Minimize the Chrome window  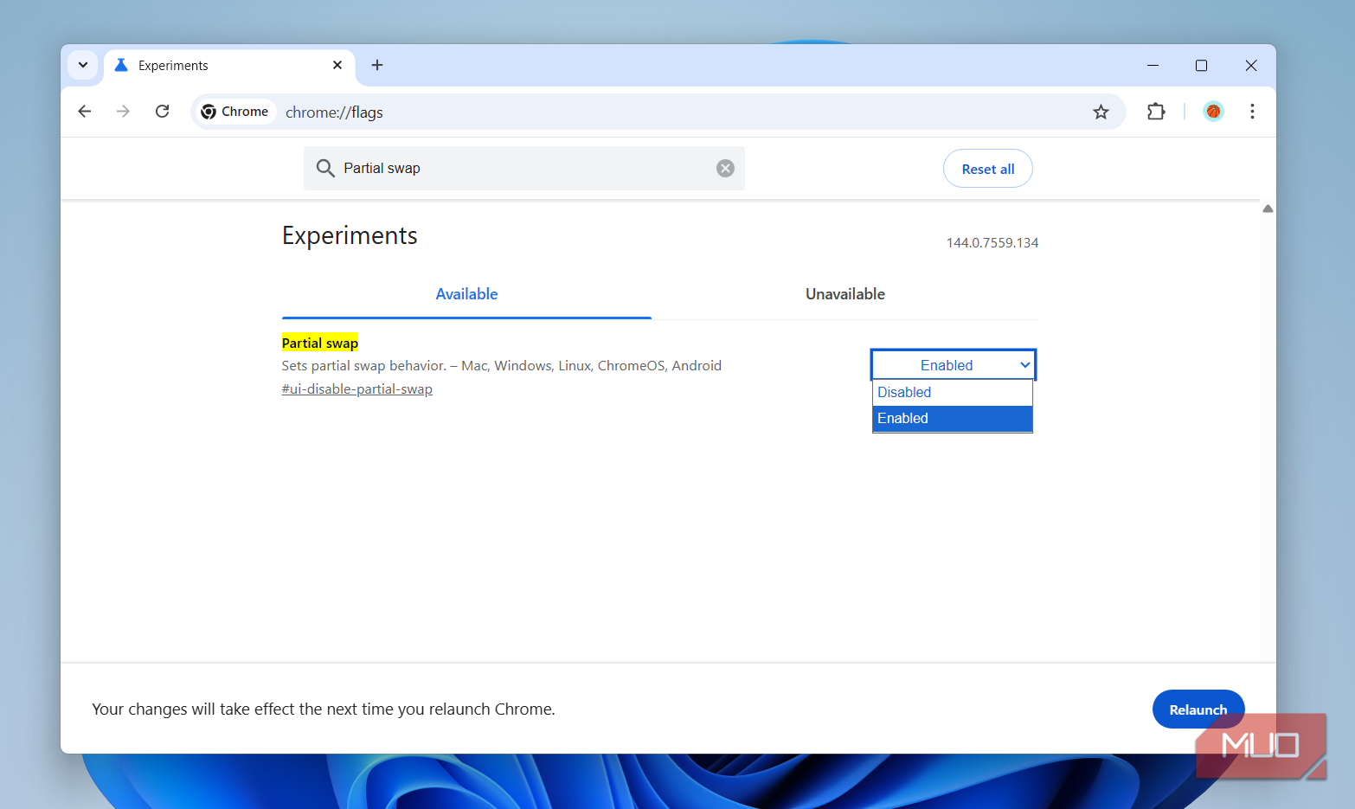[x=1153, y=65]
